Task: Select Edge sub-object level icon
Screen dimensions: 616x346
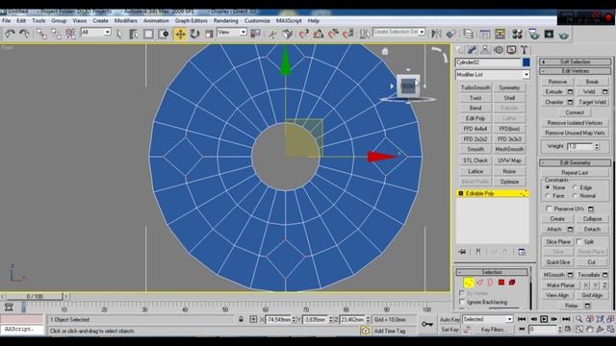Action: pyautogui.click(x=480, y=283)
